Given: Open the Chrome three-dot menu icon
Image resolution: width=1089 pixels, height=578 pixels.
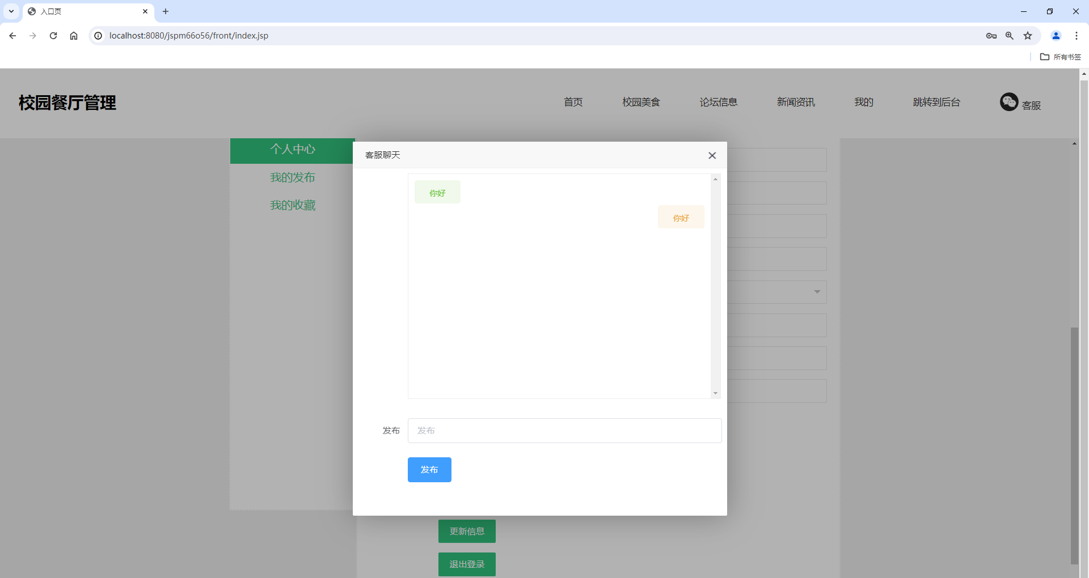Looking at the screenshot, I should (x=1077, y=35).
